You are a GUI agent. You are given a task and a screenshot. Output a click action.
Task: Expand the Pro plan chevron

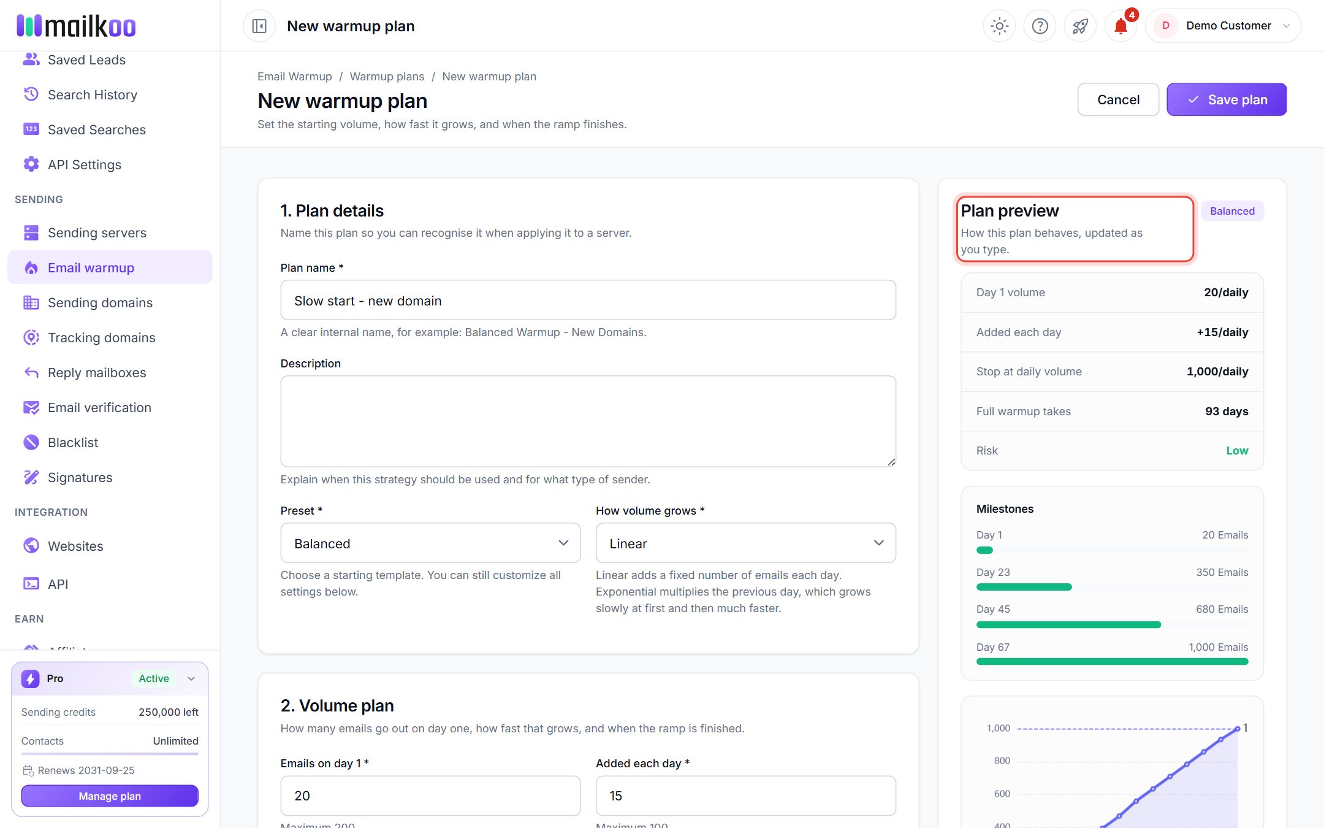point(191,678)
